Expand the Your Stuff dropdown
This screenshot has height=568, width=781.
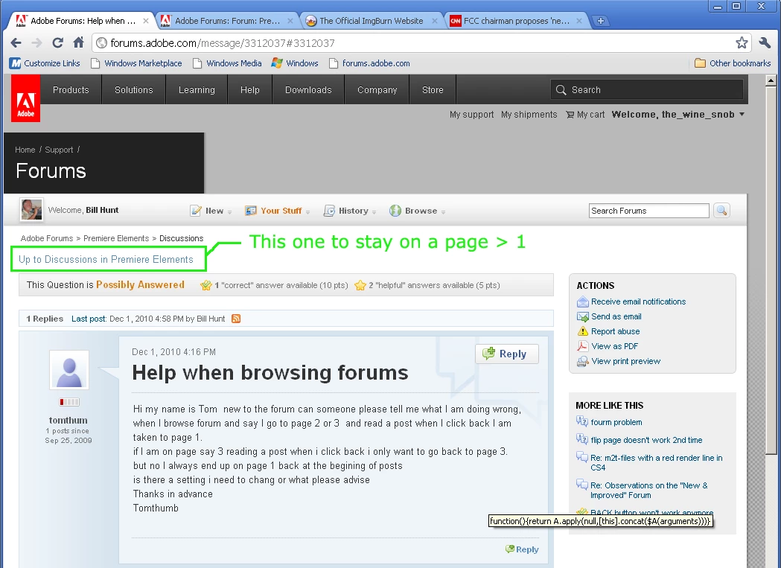click(307, 211)
